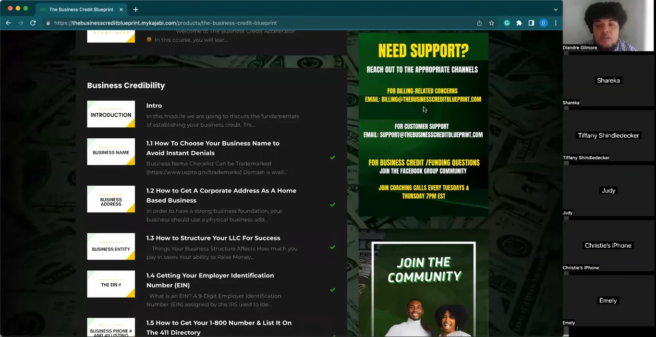Click the support@thebusinesscreditblueprint.com email text
656x337 pixels.
(x=431, y=135)
